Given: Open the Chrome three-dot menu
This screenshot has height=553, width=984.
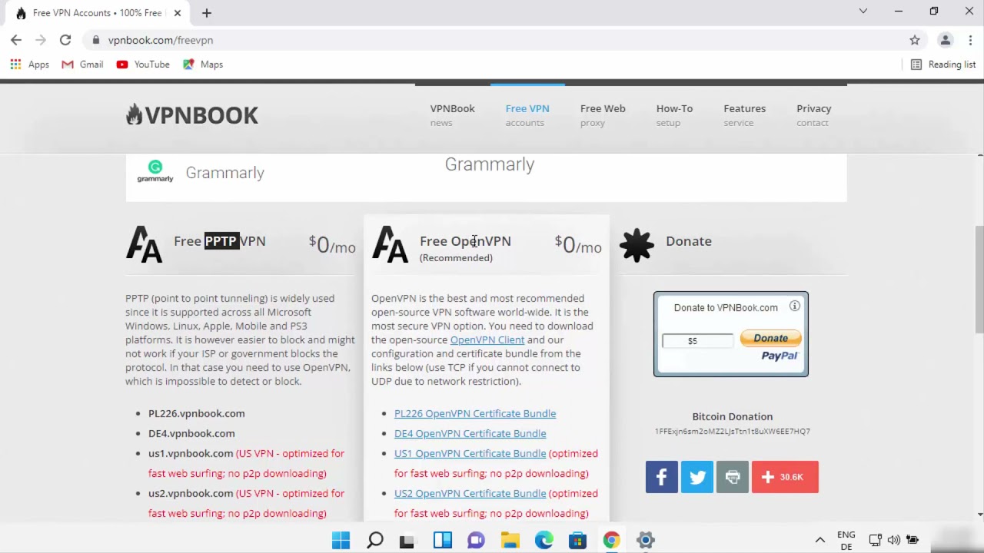Looking at the screenshot, I should pyautogui.click(x=970, y=40).
